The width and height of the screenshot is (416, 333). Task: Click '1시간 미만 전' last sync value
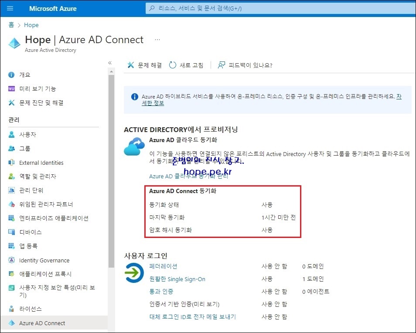(279, 217)
